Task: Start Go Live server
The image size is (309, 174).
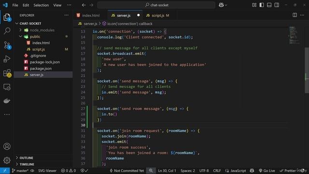Action: [x=267, y=171]
